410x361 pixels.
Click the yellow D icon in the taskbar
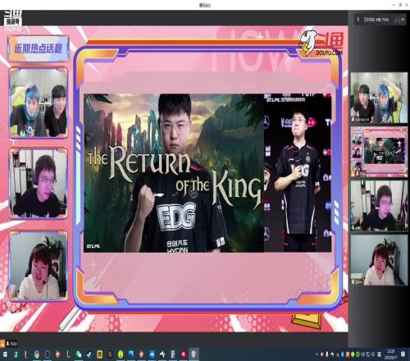[x=100, y=354]
